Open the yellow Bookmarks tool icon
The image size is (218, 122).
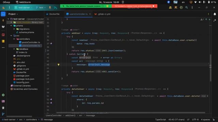3,41
